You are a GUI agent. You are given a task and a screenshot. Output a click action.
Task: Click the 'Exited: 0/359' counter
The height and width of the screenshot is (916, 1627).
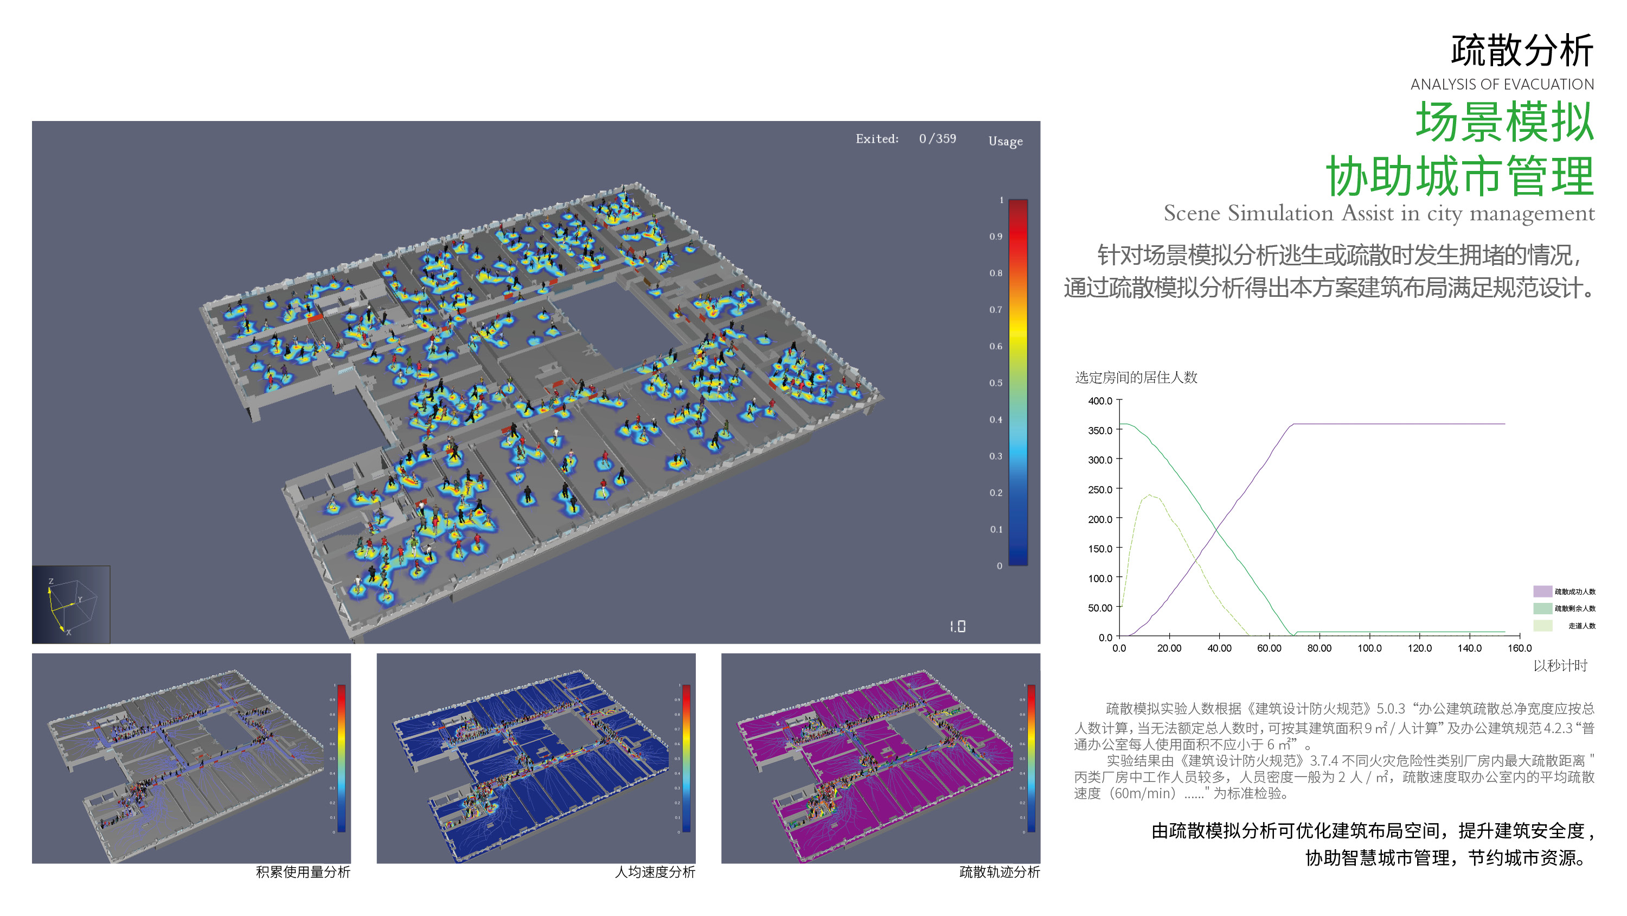pyautogui.click(x=906, y=139)
